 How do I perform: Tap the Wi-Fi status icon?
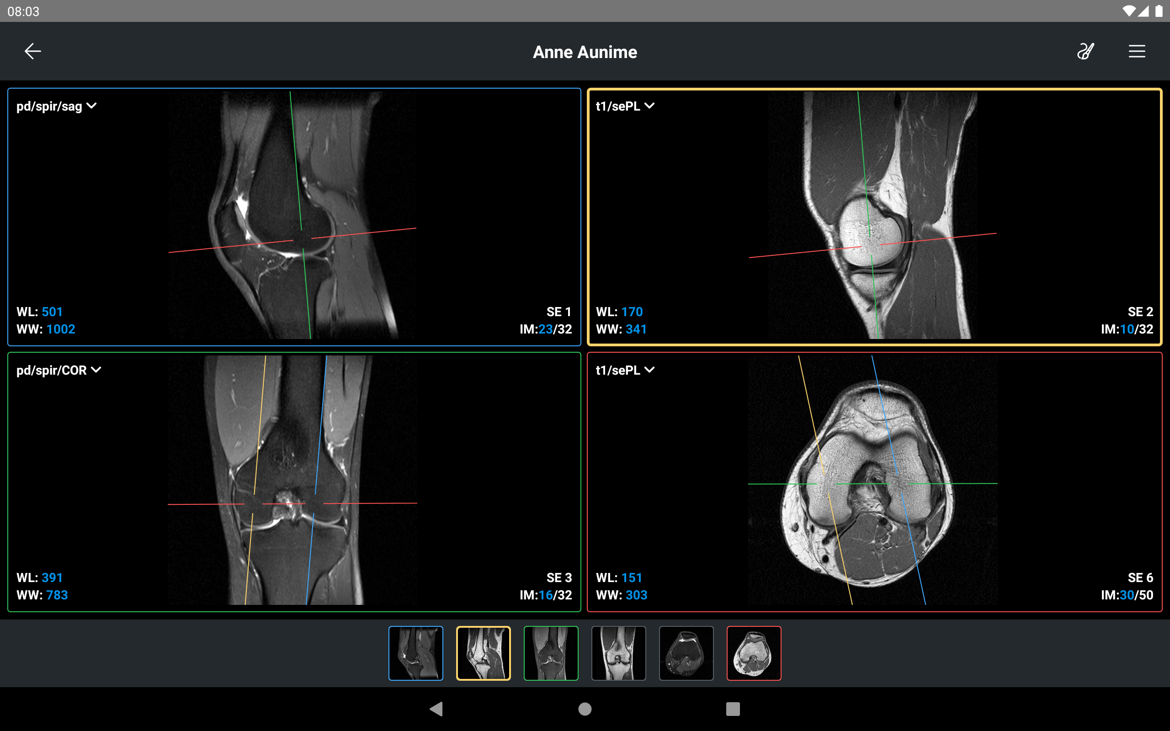[x=1128, y=11]
